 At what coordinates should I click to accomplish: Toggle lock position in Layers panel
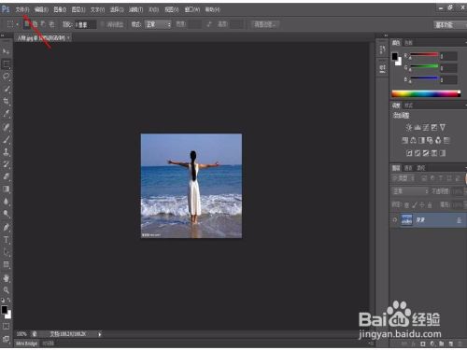click(x=422, y=204)
